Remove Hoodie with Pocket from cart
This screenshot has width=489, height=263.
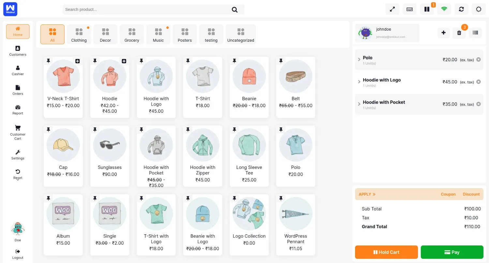click(478, 104)
